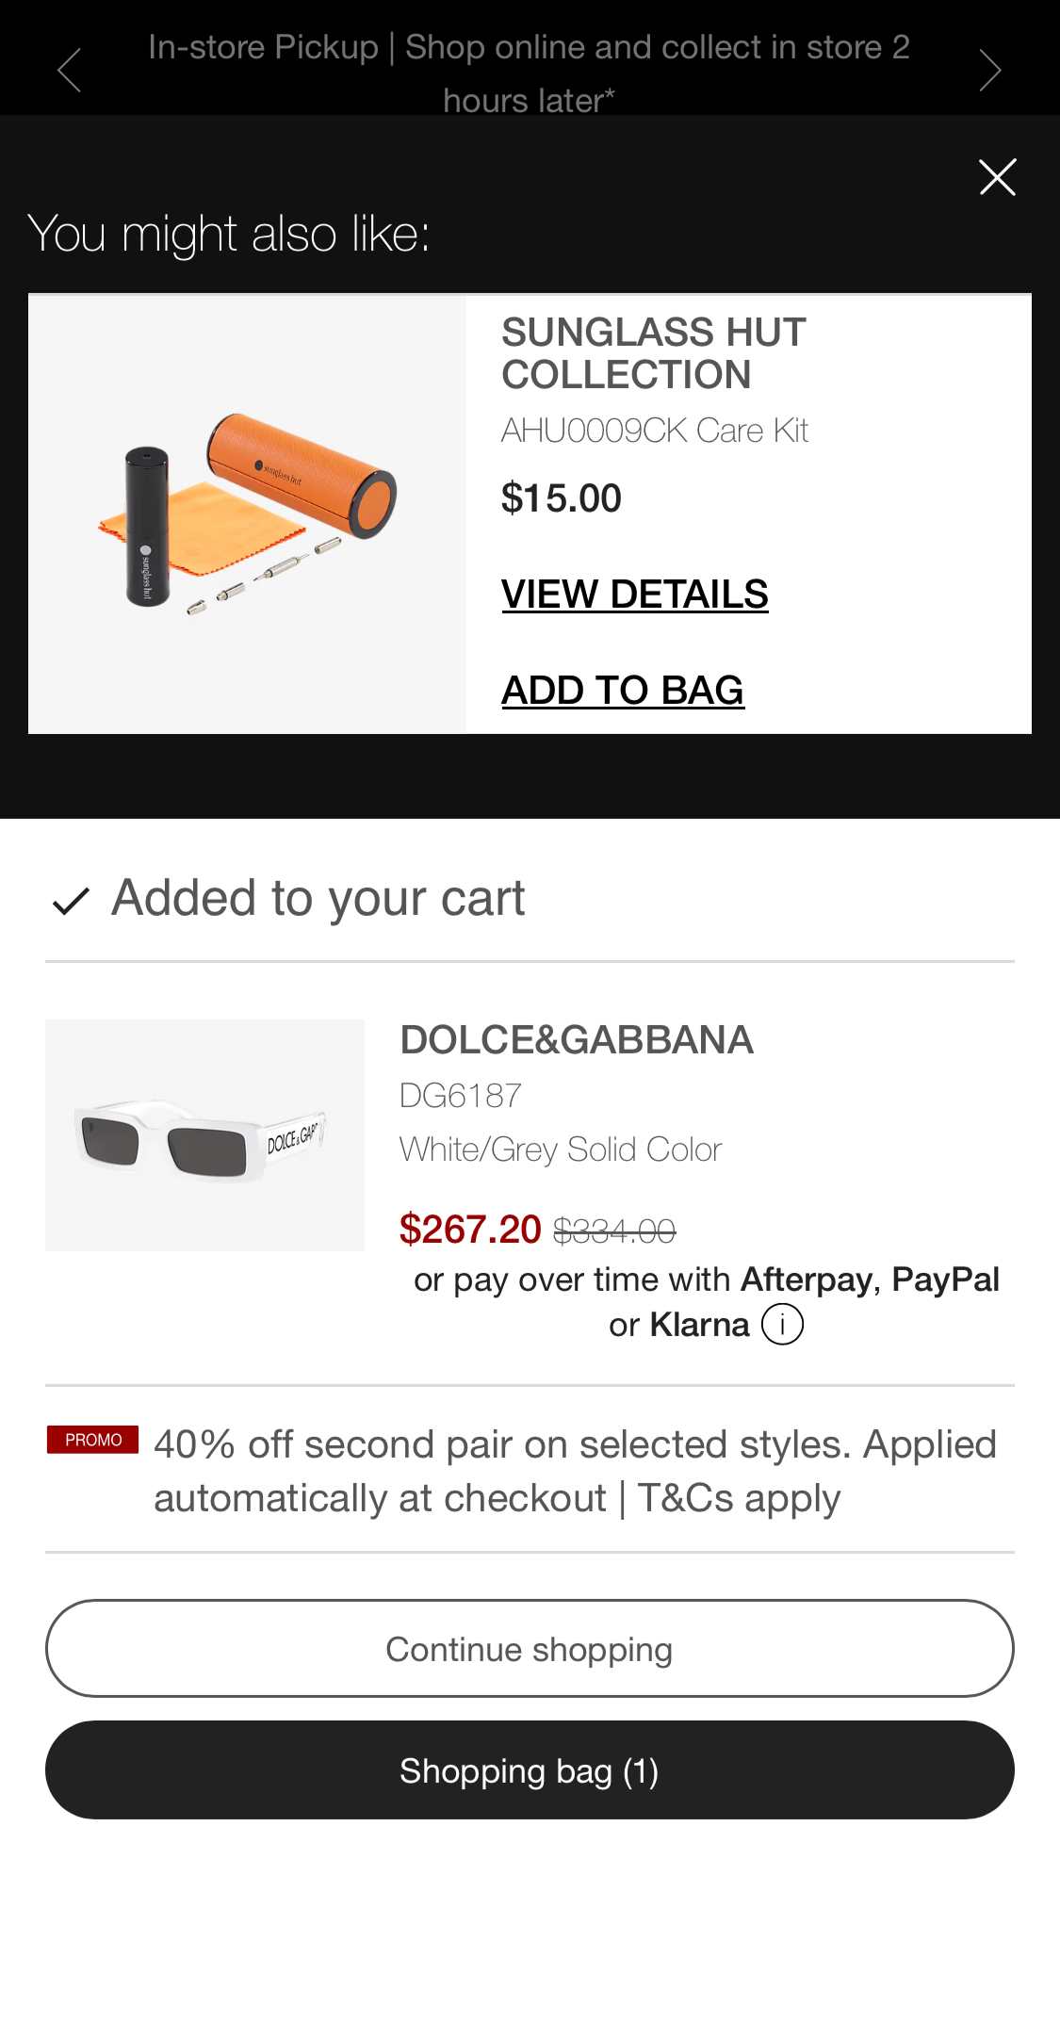Image resolution: width=1060 pixels, height=2022 pixels.
Task: Select the right carousel arrow
Action: (990, 71)
